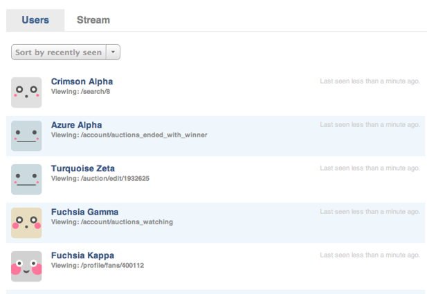Open the Stream tab
Screen dimensions: 427x294
(93, 20)
